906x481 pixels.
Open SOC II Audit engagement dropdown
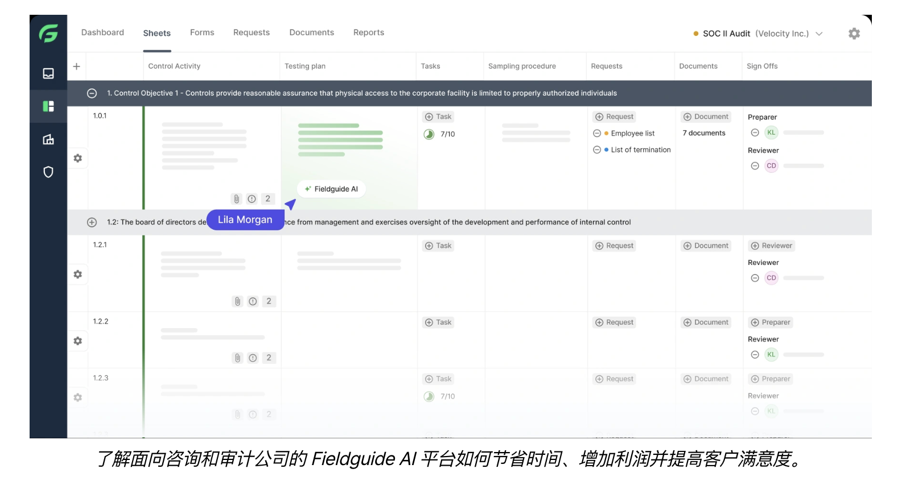tap(759, 34)
